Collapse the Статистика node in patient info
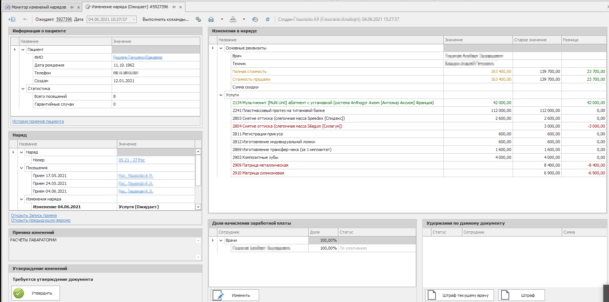This screenshot has height=302, width=609. coord(23,89)
